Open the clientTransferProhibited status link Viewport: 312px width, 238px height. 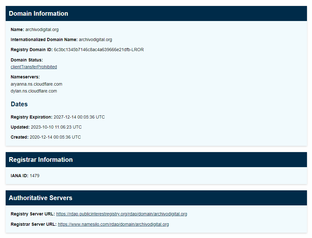(x=34, y=67)
